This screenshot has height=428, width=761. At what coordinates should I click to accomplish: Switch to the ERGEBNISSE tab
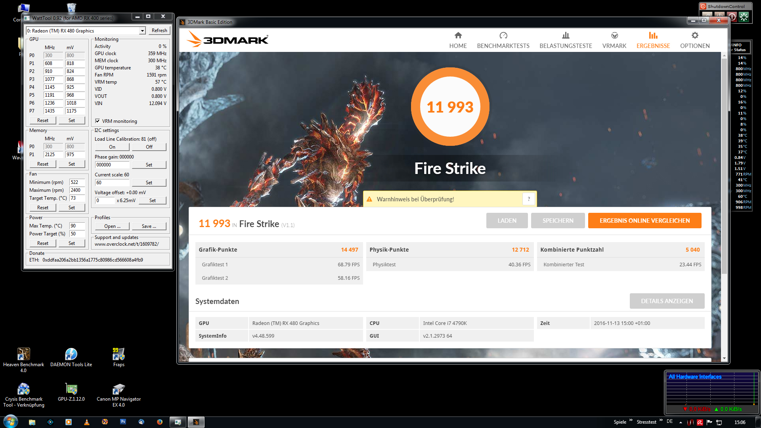pos(653,40)
